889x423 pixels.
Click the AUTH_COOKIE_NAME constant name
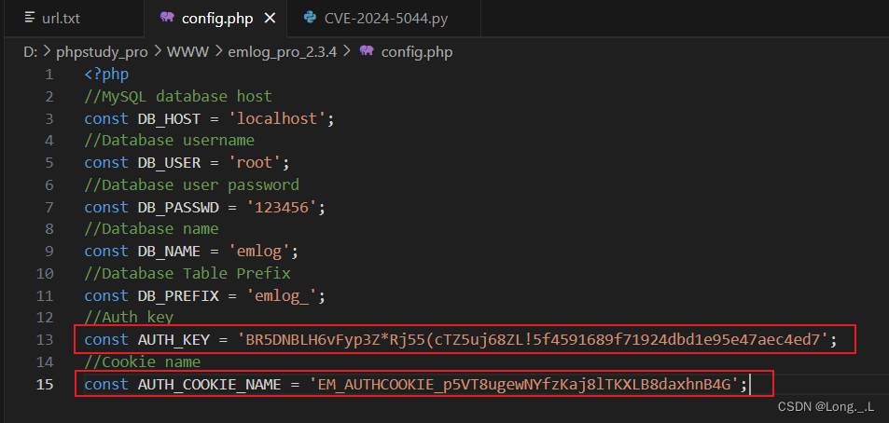pos(209,384)
